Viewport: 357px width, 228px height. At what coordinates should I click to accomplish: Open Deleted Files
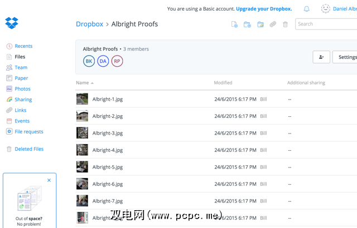pyautogui.click(x=29, y=149)
